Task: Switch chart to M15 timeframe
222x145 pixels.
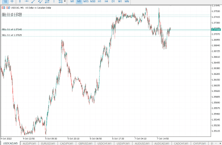Action: [x=86, y=1]
